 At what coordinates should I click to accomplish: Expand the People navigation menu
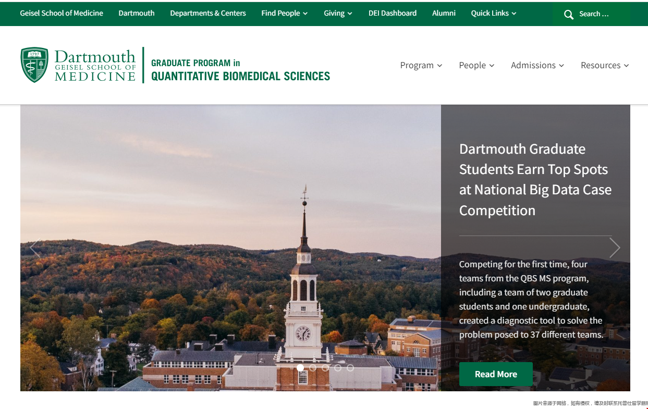click(x=476, y=65)
